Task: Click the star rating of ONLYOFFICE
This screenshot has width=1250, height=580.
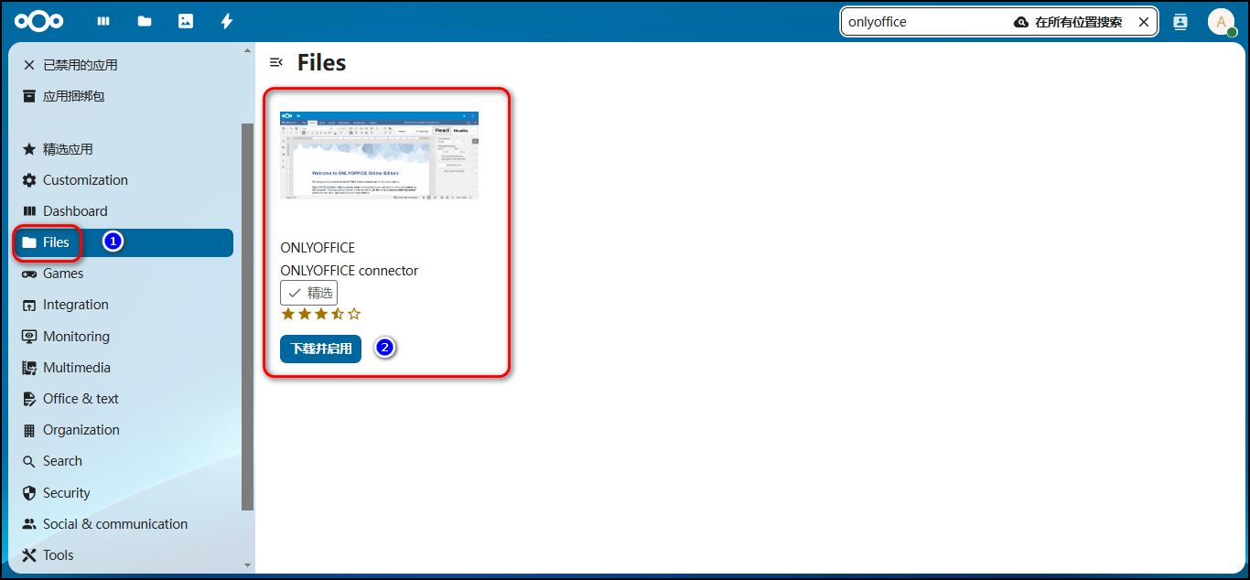Action: pos(321,314)
